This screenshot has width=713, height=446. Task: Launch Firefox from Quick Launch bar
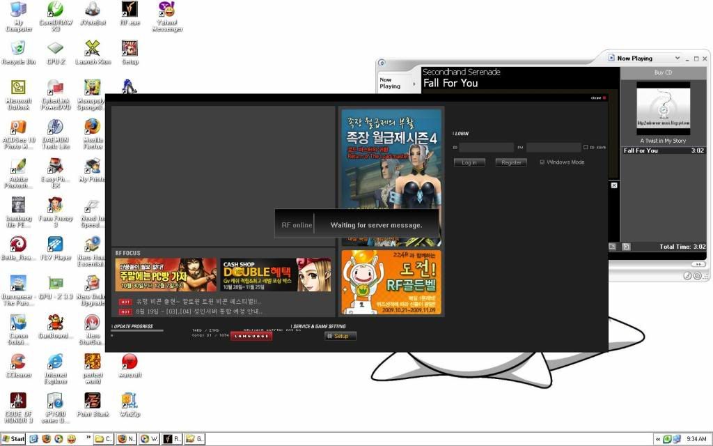pos(46,439)
